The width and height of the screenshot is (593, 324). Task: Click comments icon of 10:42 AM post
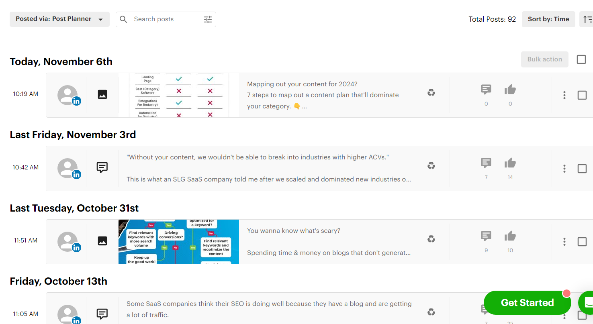[486, 163]
